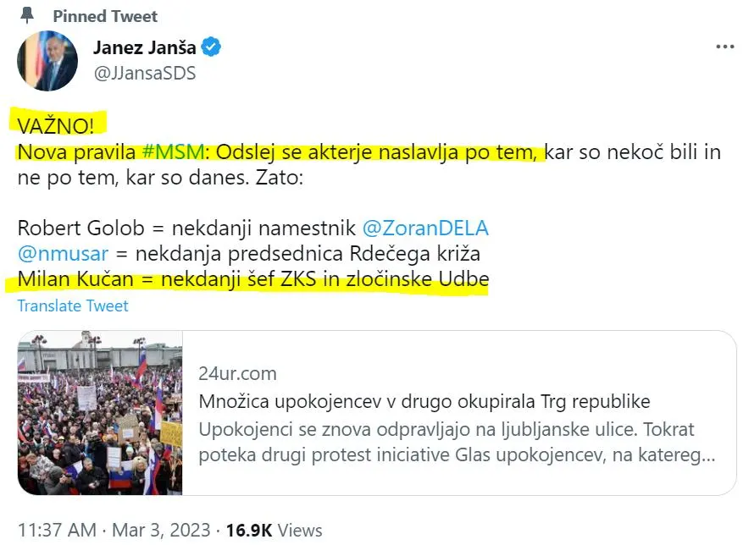
Task: Open the protest crowd thumbnail image
Action: pyautogui.click(x=100, y=413)
